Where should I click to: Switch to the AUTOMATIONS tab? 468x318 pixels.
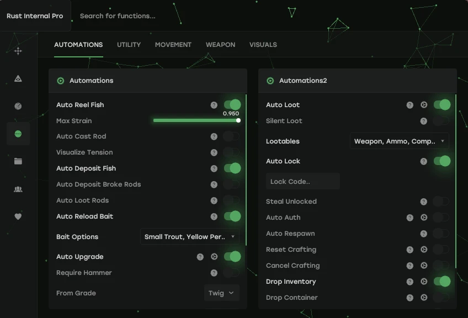click(78, 45)
